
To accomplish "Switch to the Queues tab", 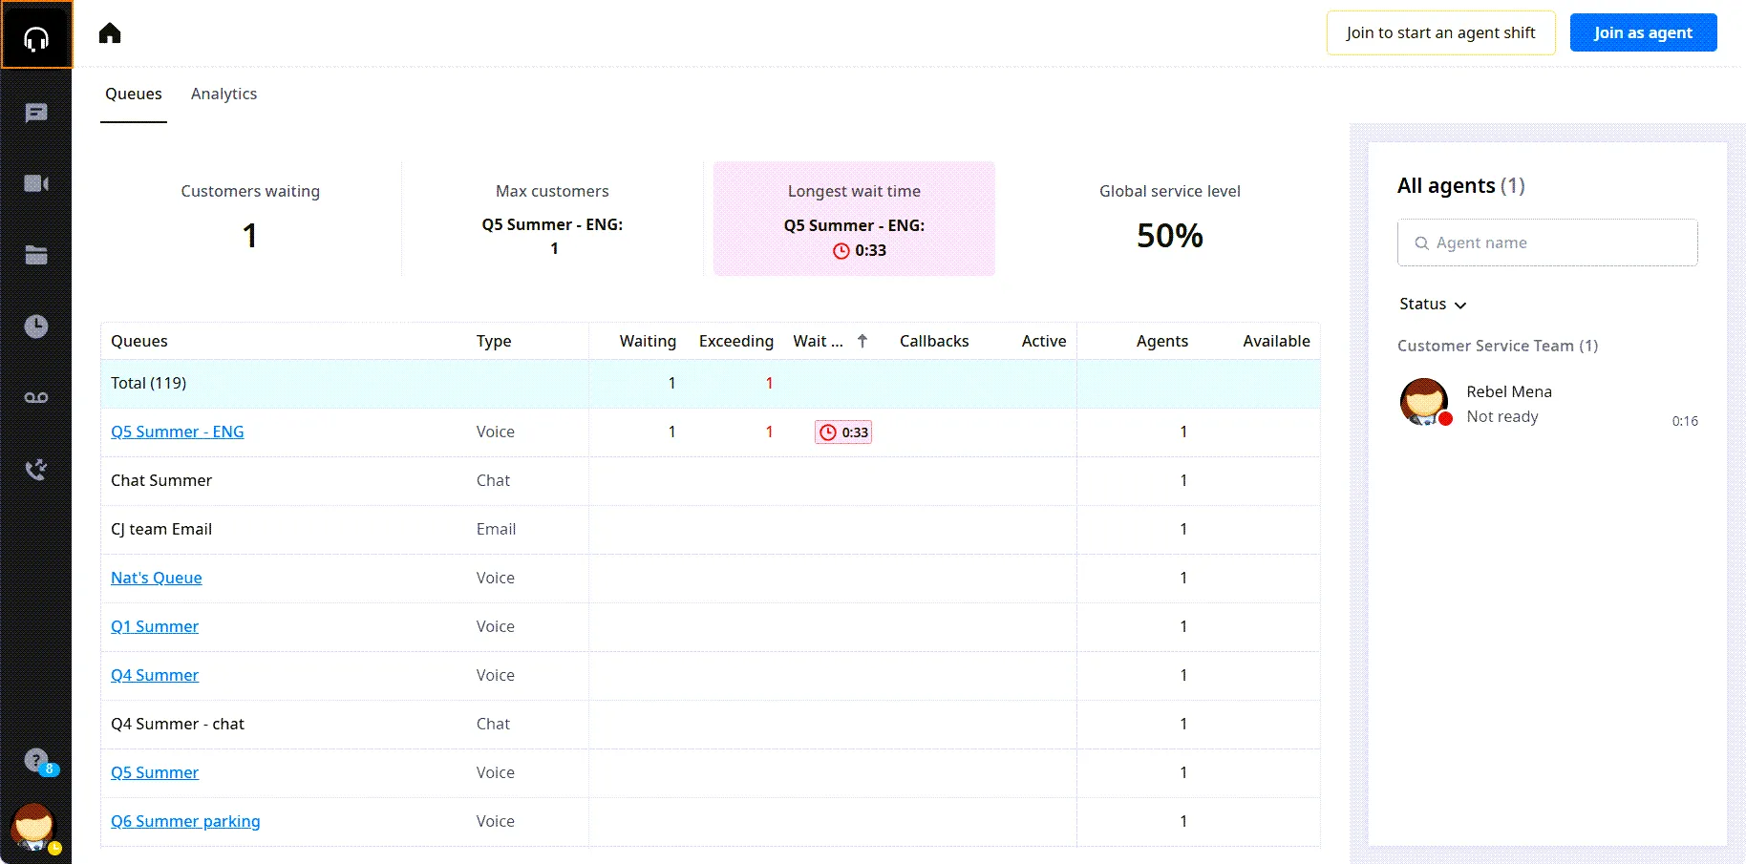I will point(134,94).
